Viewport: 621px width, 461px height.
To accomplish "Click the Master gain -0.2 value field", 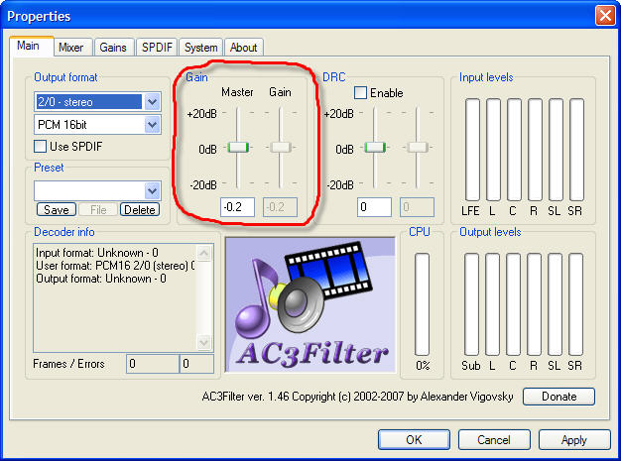I will click(238, 207).
